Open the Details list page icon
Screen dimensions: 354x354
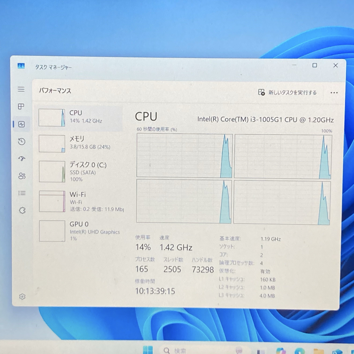click(22, 193)
